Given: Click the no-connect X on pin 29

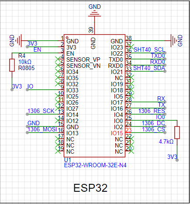Looking at the screenshot, I should tap(131, 96).
